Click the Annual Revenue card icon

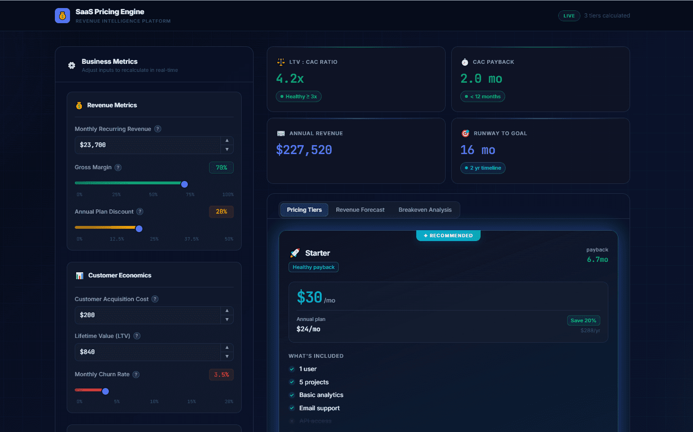pyautogui.click(x=281, y=133)
